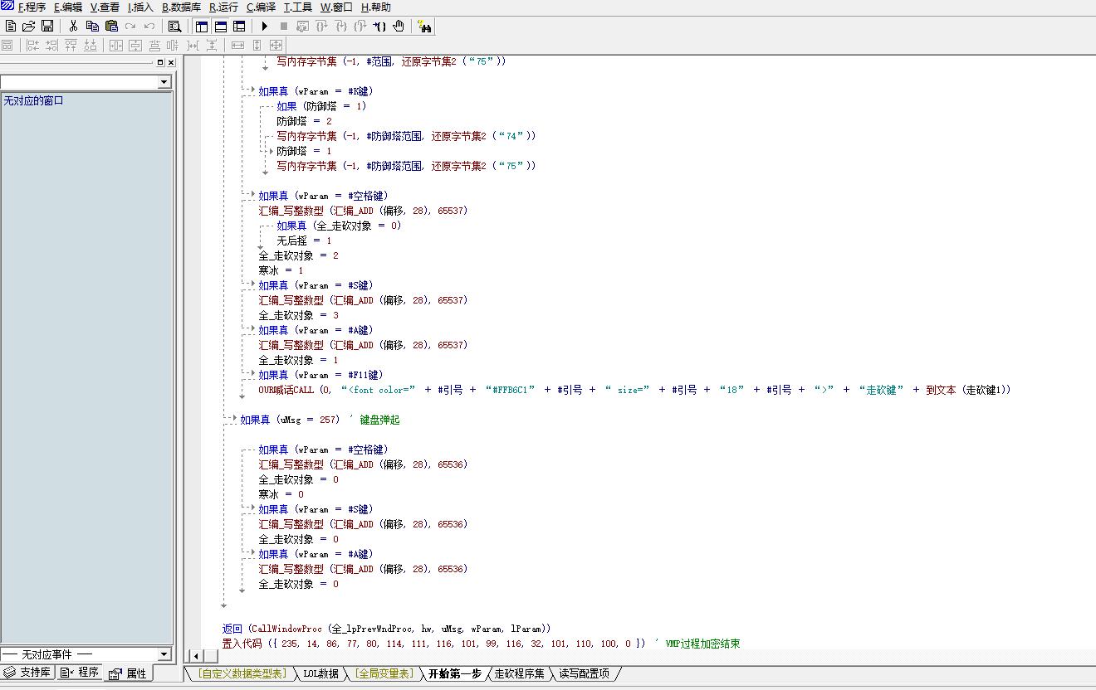Toggle the second window layout icon
The image size is (1096, 690).
click(x=221, y=27)
